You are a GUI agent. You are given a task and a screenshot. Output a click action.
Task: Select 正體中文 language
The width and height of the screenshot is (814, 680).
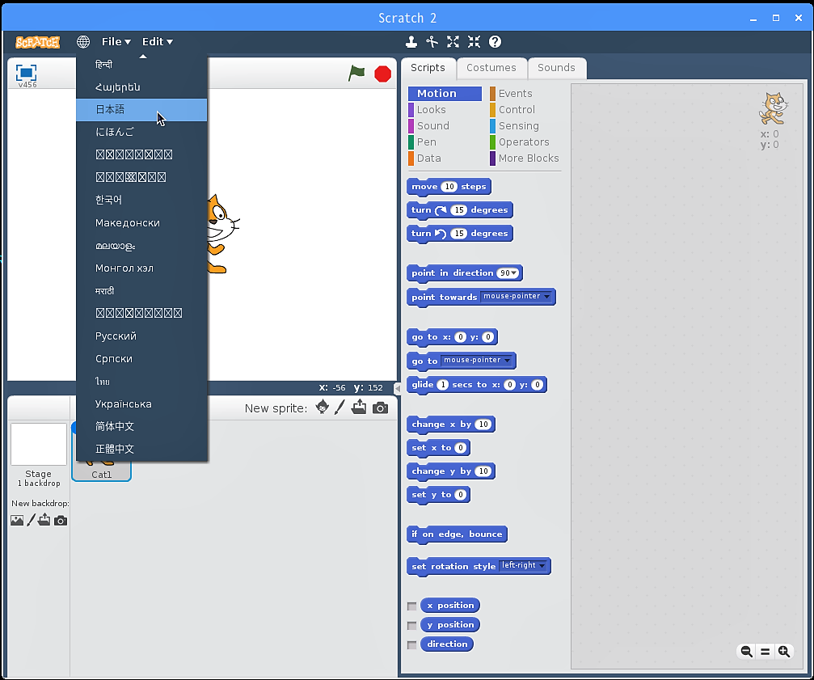pos(141,449)
